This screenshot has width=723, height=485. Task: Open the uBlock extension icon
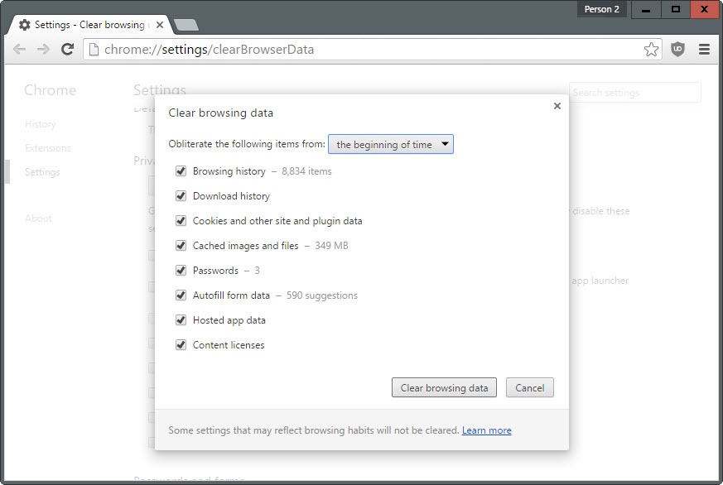point(676,49)
